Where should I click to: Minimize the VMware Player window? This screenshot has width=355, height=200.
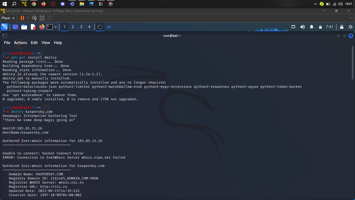click(324, 11)
